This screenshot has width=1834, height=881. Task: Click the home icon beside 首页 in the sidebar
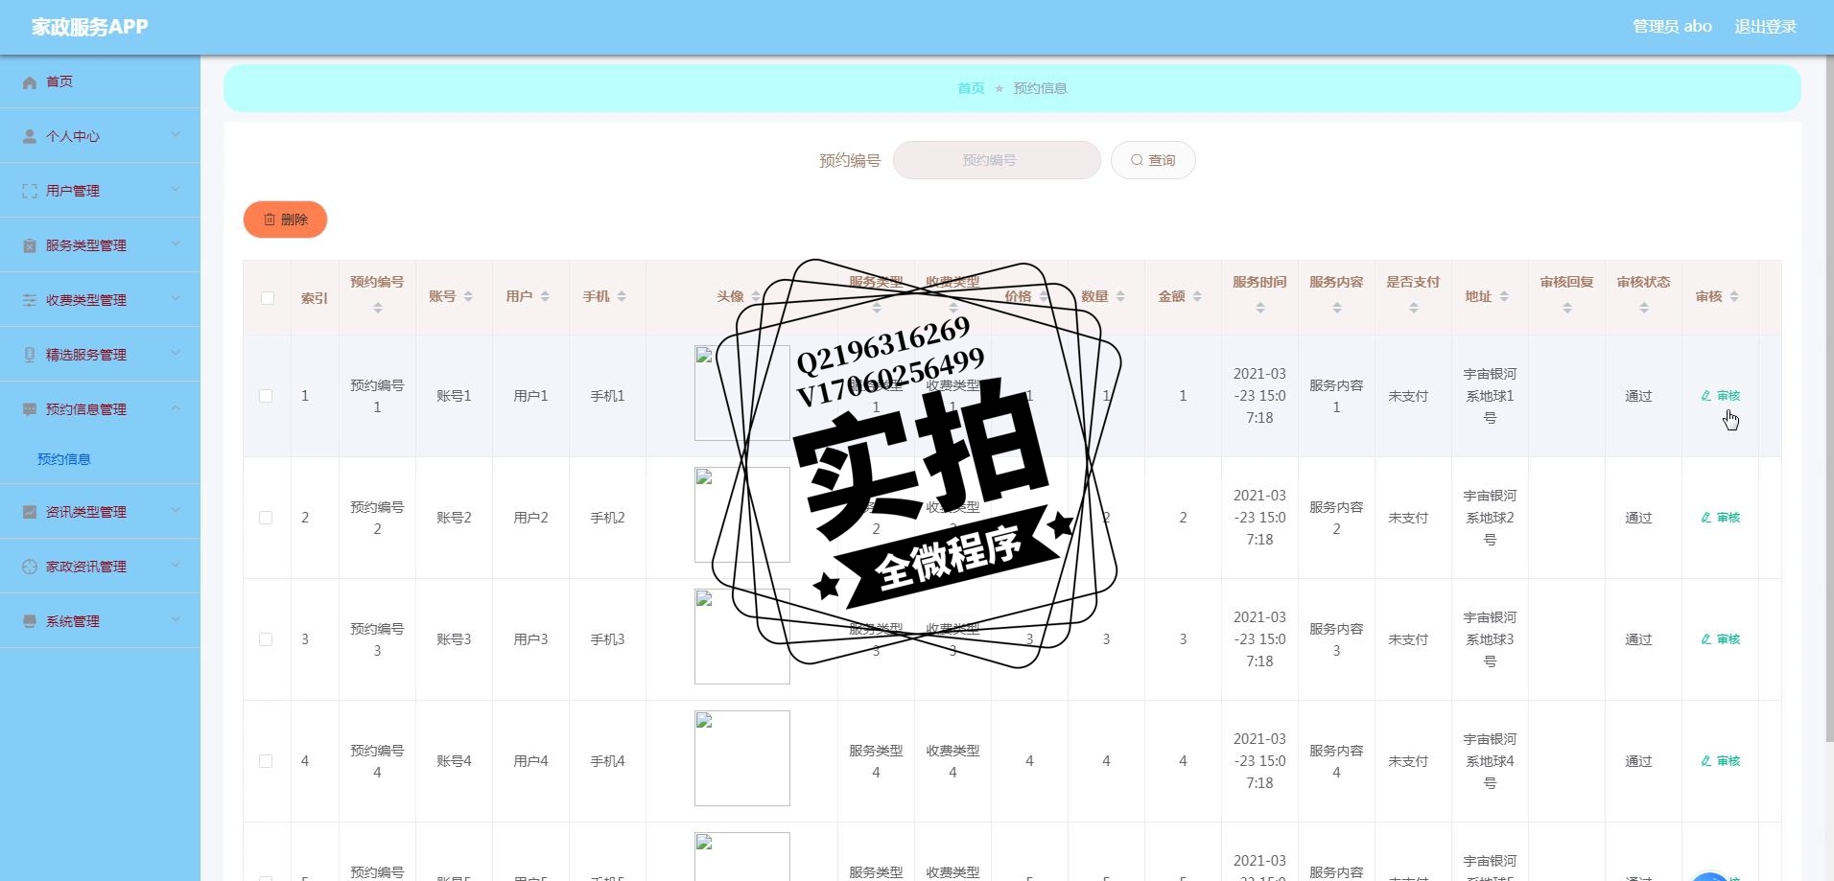[30, 82]
